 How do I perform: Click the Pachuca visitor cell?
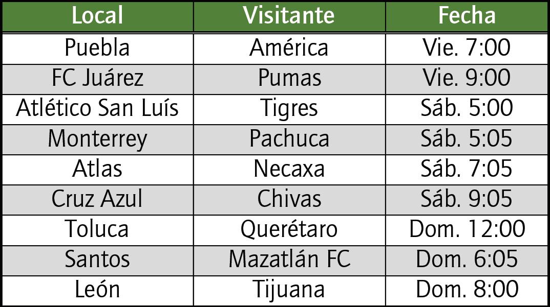(x=289, y=139)
